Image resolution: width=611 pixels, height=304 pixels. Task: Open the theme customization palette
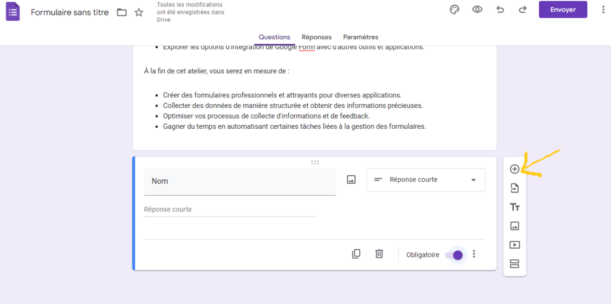tap(454, 10)
